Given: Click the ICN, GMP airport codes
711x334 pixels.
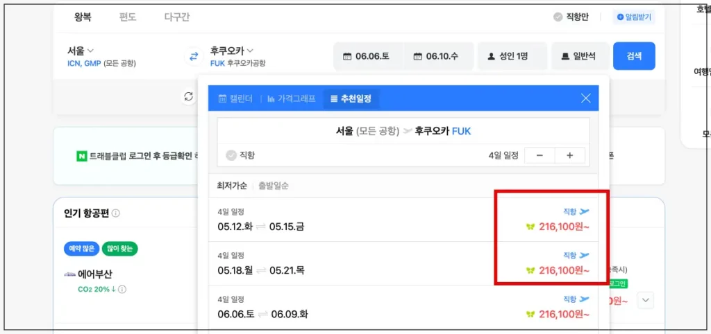Looking at the screenshot, I should 84,63.
